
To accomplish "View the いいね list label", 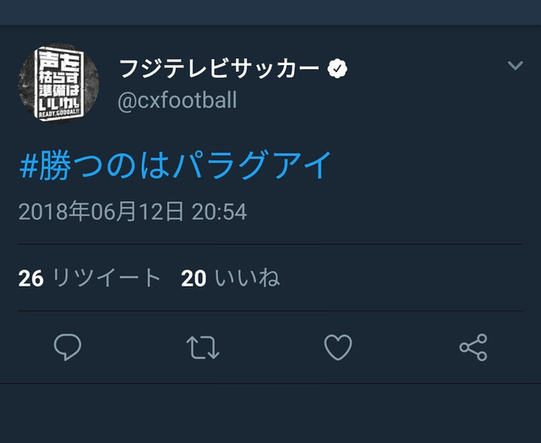I will pyautogui.click(x=247, y=278).
